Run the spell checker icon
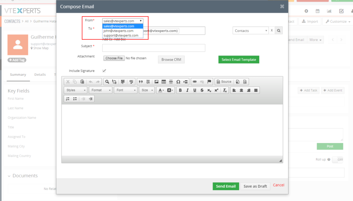Screen dimensions: 353x201 point(132,82)
